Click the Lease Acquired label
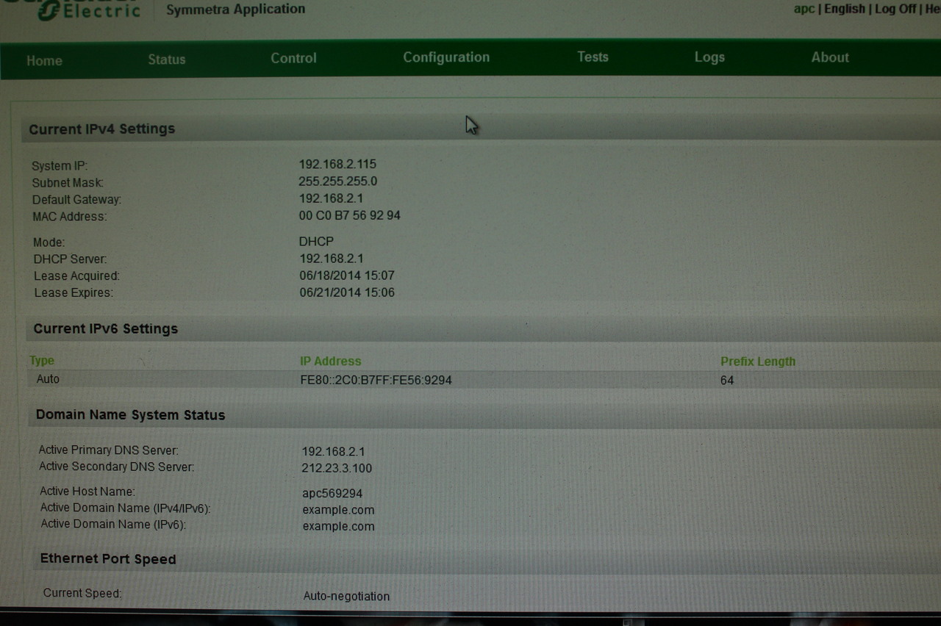 tap(76, 276)
